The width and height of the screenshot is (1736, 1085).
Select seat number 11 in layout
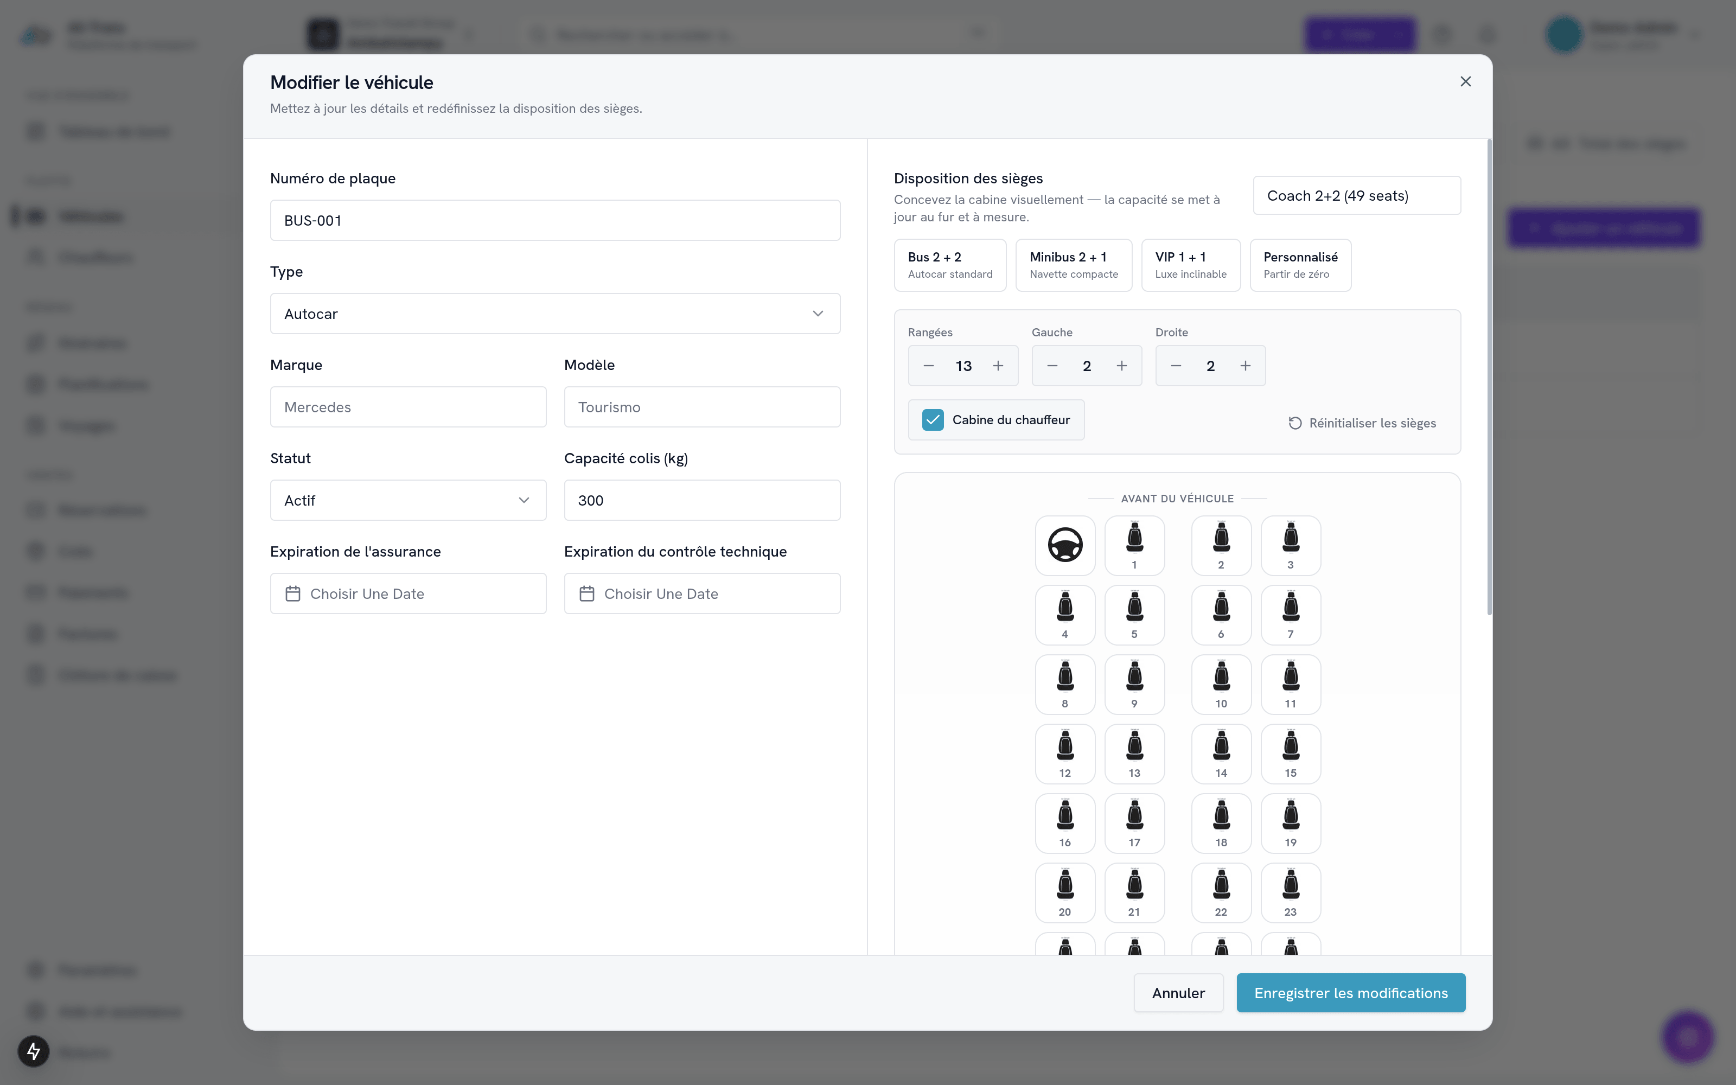click(1291, 685)
